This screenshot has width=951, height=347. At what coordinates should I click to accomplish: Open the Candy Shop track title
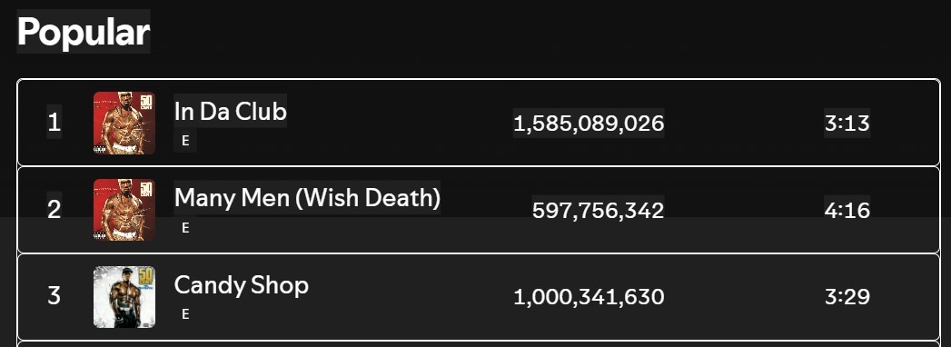pyautogui.click(x=242, y=285)
